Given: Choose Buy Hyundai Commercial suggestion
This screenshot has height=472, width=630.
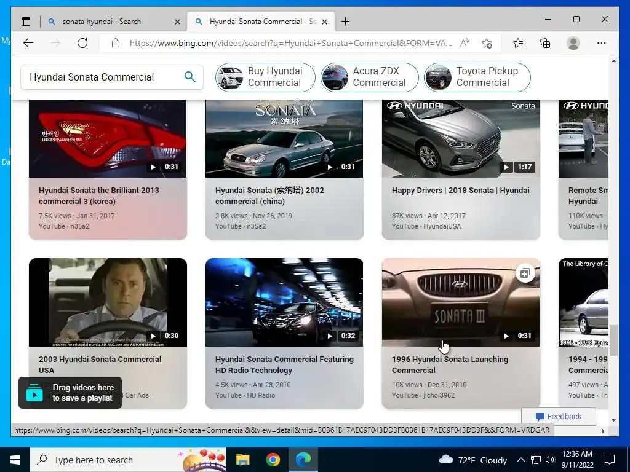Looking at the screenshot, I should point(265,77).
